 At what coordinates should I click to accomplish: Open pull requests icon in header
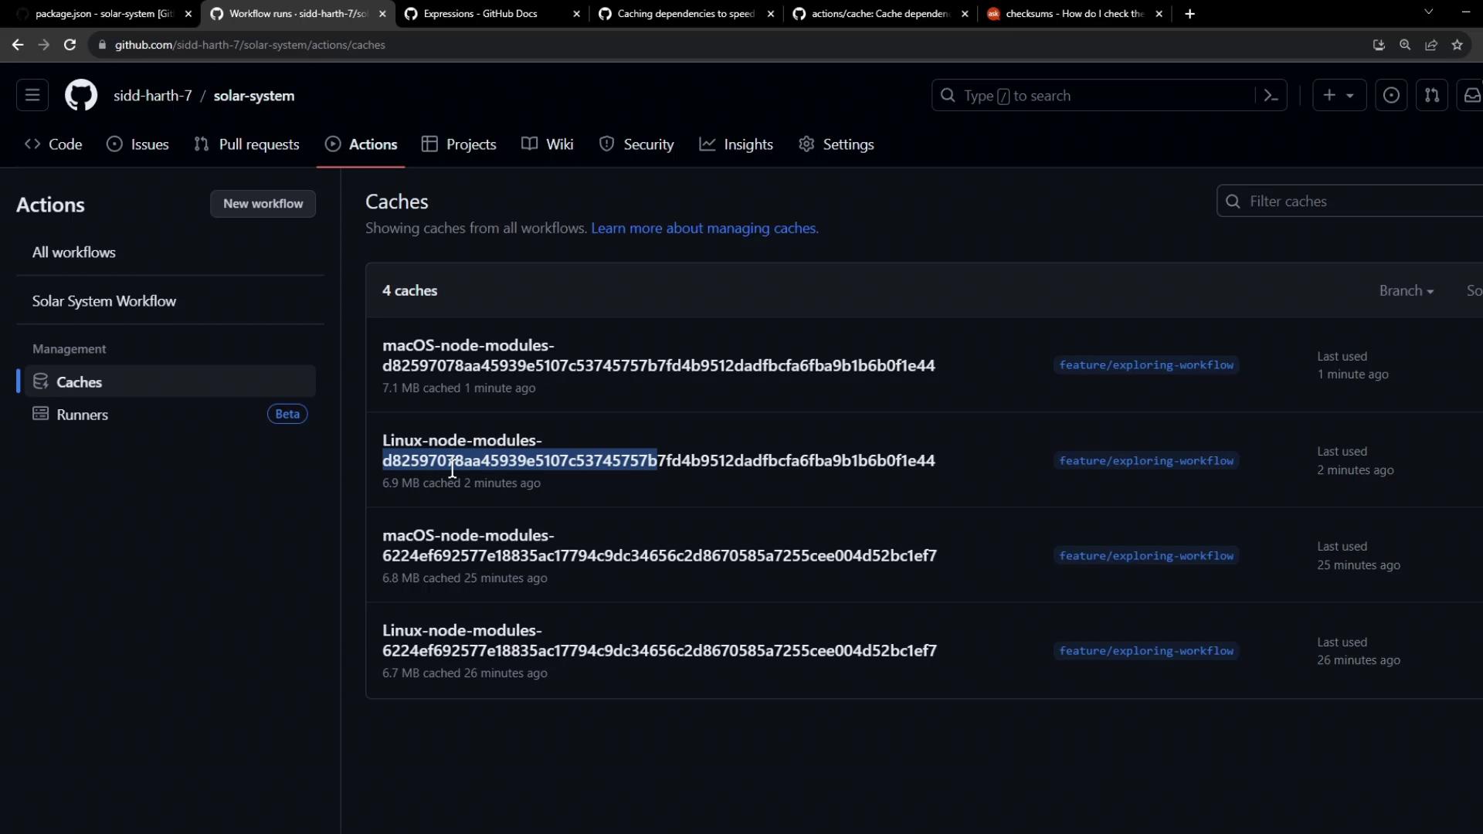(1431, 96)
